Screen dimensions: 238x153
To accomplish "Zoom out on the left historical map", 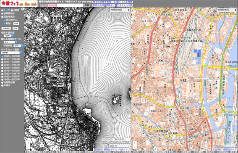I will pyautogui.click(x=28, y=147).
